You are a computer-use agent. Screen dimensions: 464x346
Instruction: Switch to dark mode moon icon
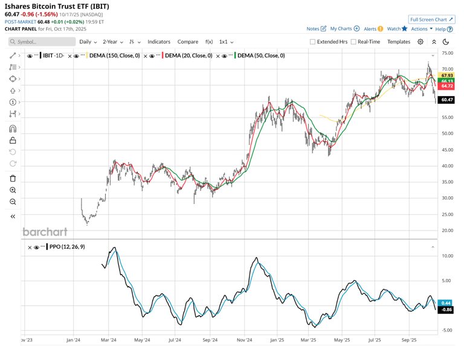coord(446,42)
